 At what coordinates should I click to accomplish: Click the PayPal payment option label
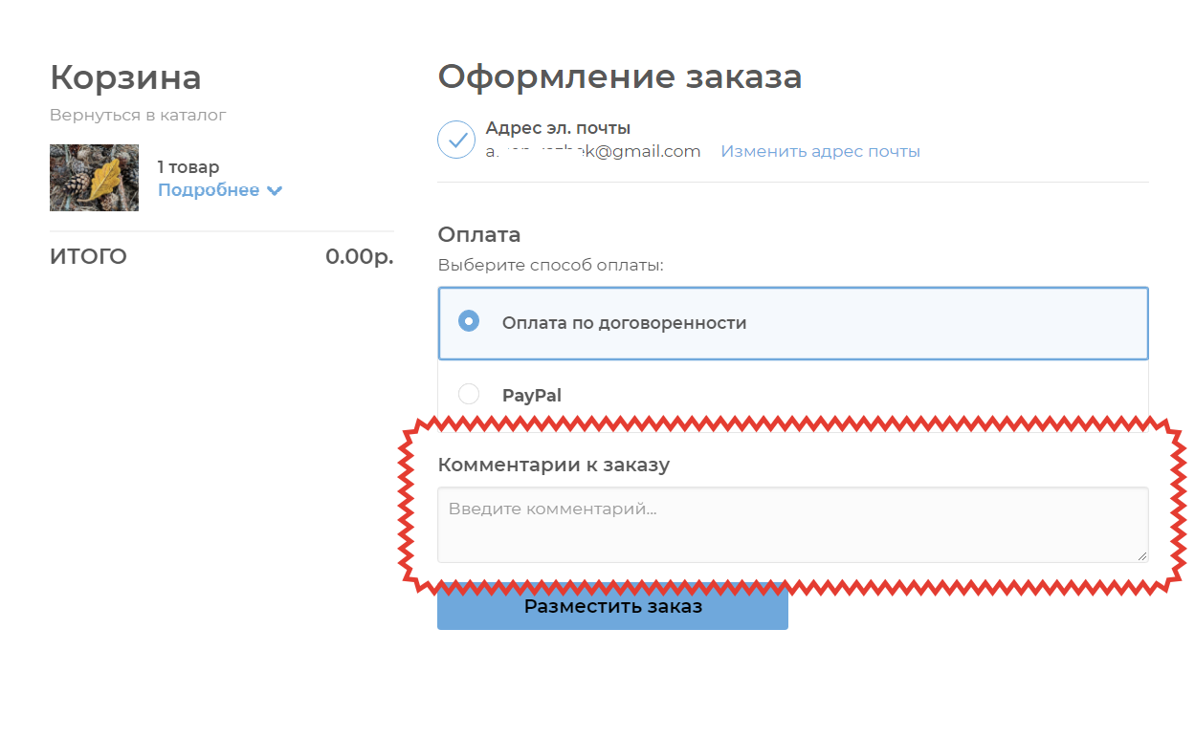(x=531, y=395)
